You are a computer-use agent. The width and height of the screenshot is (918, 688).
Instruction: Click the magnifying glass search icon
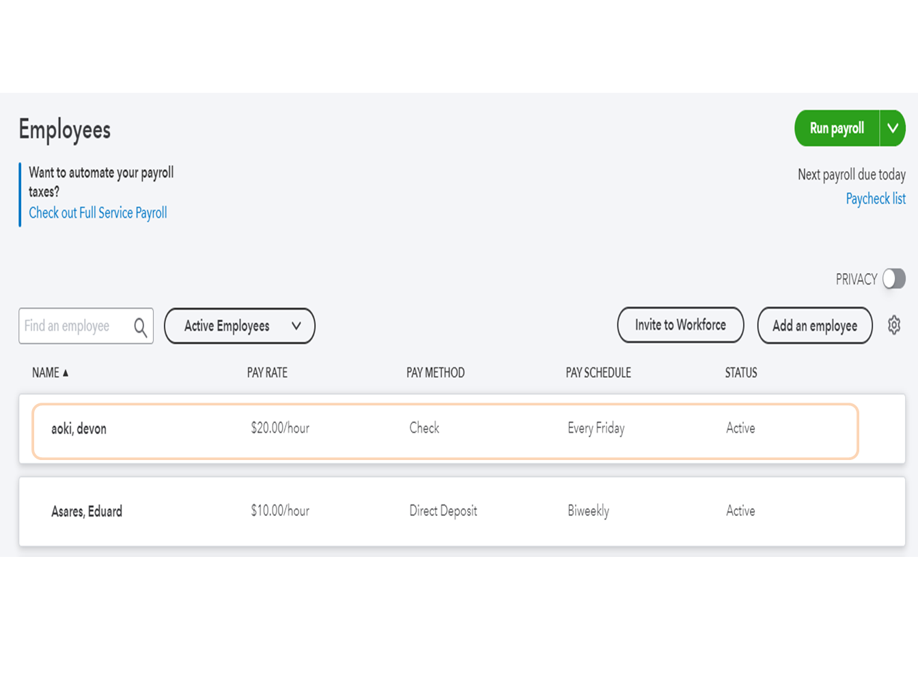[x=141, y=327]
